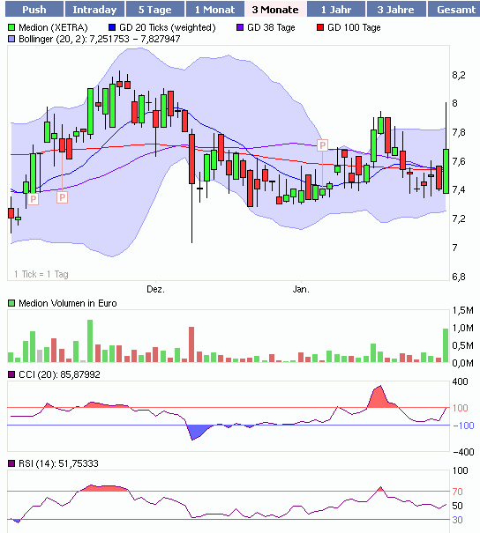
Task: Click the Bollinger value 7,251753 – 7,827947
Action: (x=135, y=39)
